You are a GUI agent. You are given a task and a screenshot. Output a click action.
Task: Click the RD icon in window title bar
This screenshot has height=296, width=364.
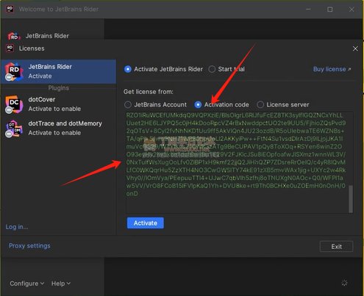click(10, 10)
